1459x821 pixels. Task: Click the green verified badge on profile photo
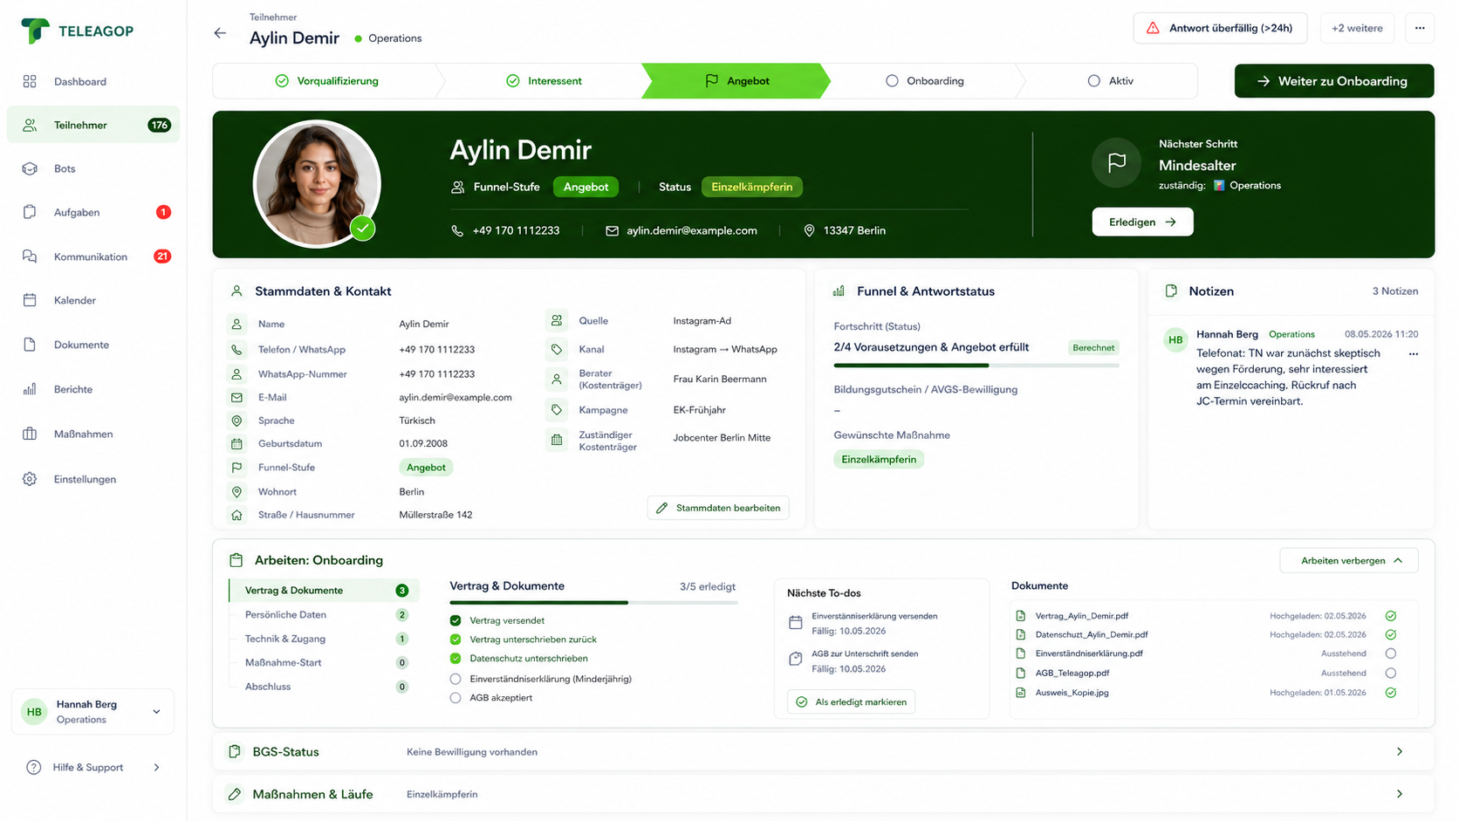pos(363,229)
